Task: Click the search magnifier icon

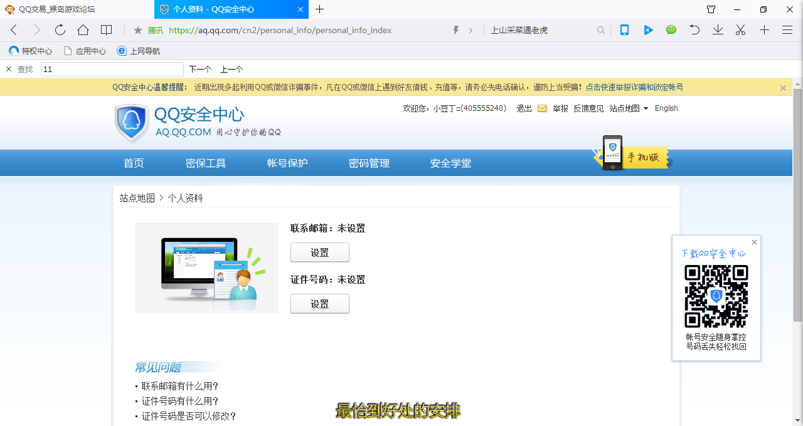Action: [x=601, y=30]
